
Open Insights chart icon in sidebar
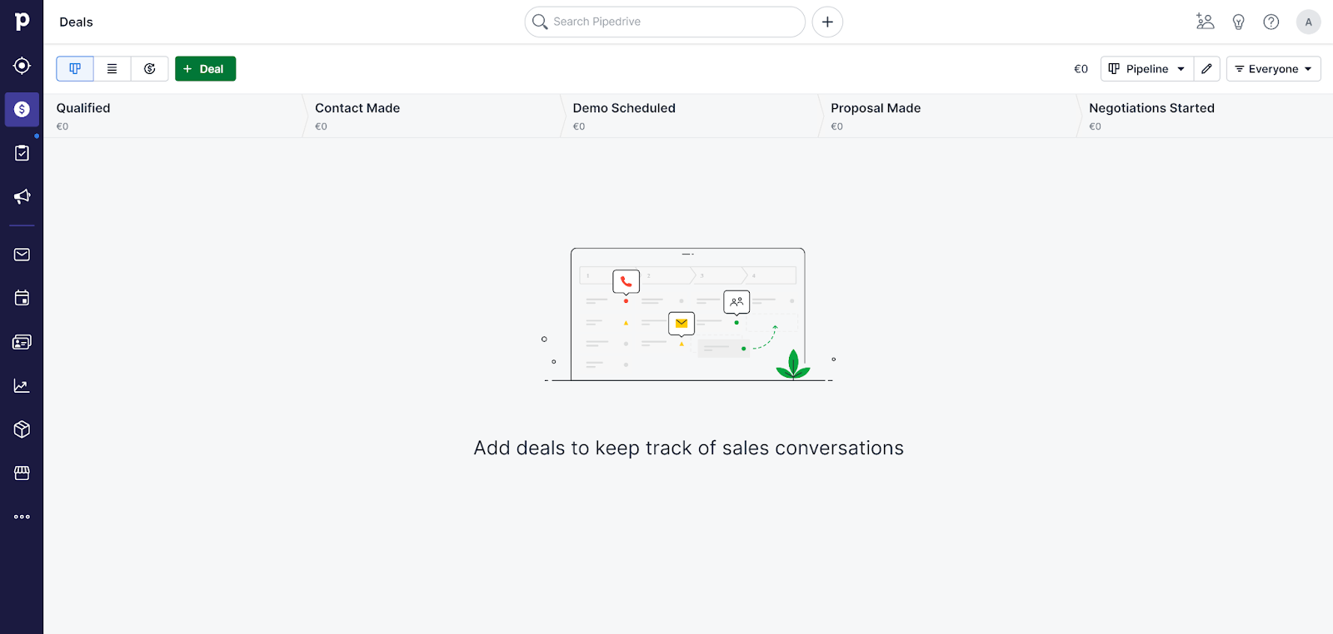[22, 385]
